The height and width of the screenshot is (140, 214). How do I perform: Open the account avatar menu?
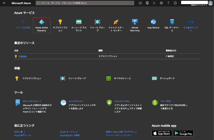click(x=211, y=3)
